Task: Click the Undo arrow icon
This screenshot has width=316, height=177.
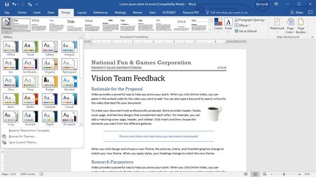Action: coord(14,4)
